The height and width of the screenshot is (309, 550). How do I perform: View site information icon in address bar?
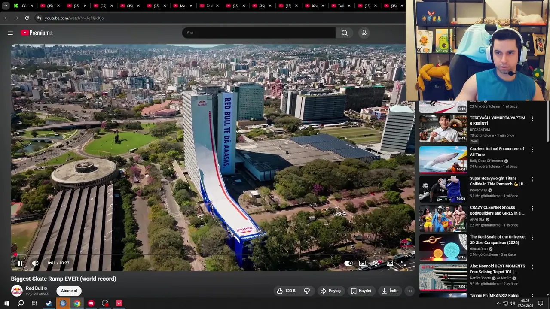point(39,18)
